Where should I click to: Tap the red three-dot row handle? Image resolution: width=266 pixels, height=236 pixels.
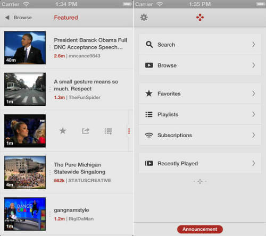click(x=129, y=131)
